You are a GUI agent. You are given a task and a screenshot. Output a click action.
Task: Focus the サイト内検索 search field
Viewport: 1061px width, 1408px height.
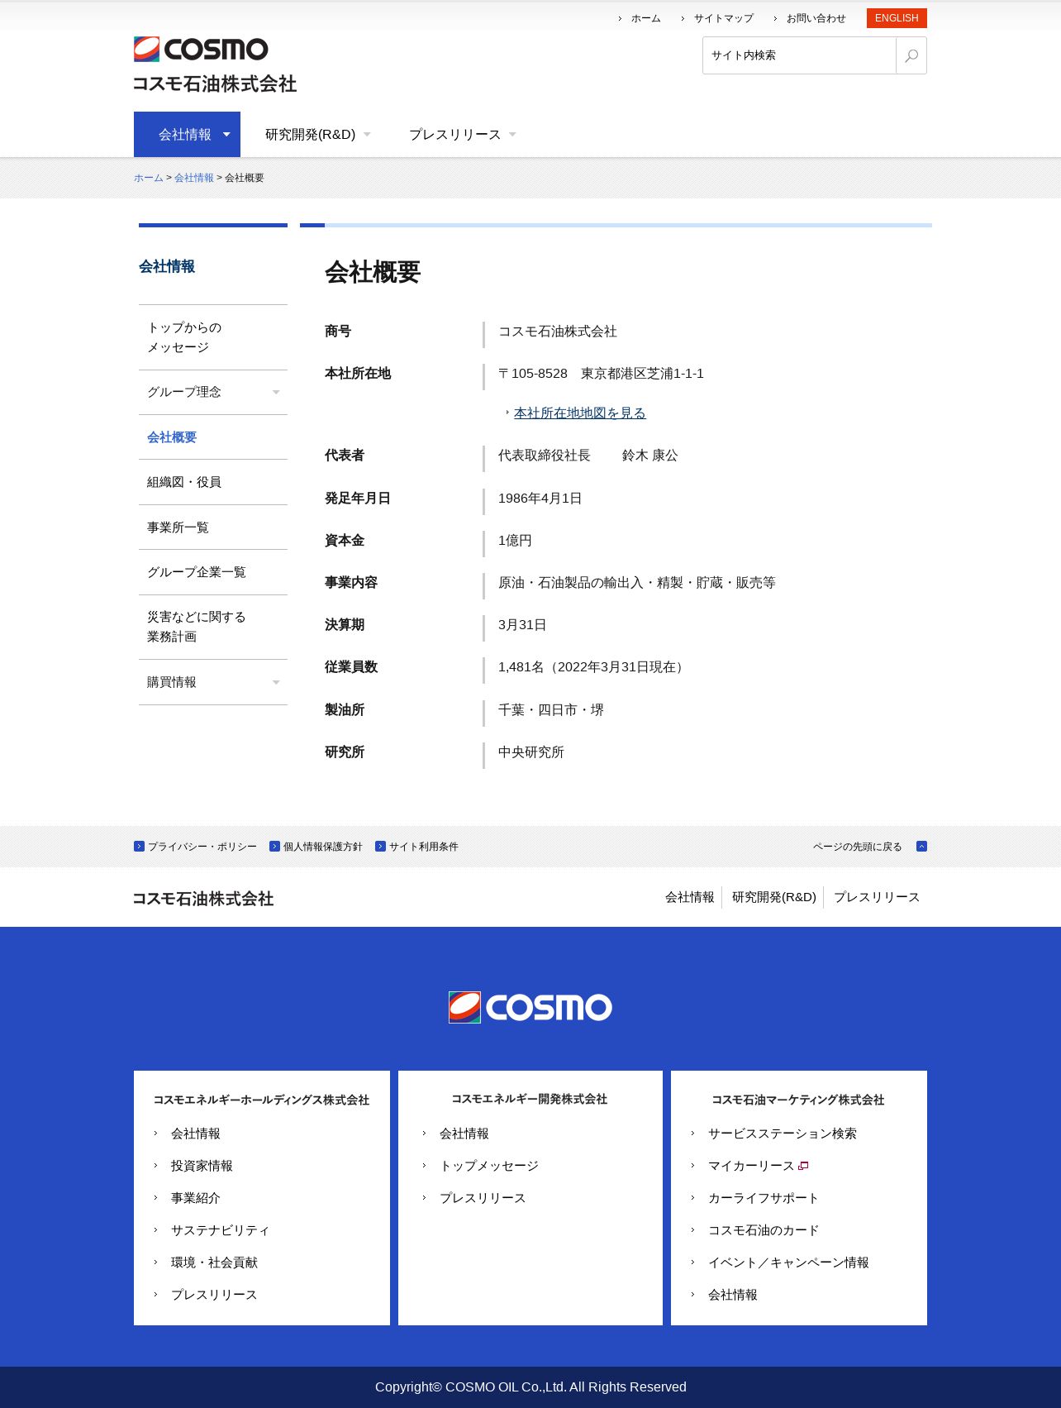pos(799,55)
